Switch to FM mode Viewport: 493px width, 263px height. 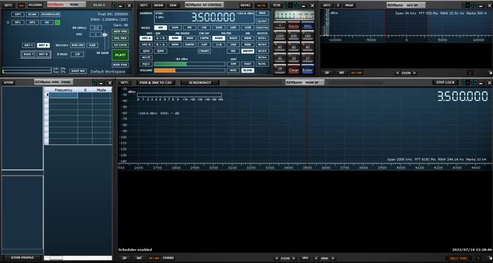click(x=190, y=28)
